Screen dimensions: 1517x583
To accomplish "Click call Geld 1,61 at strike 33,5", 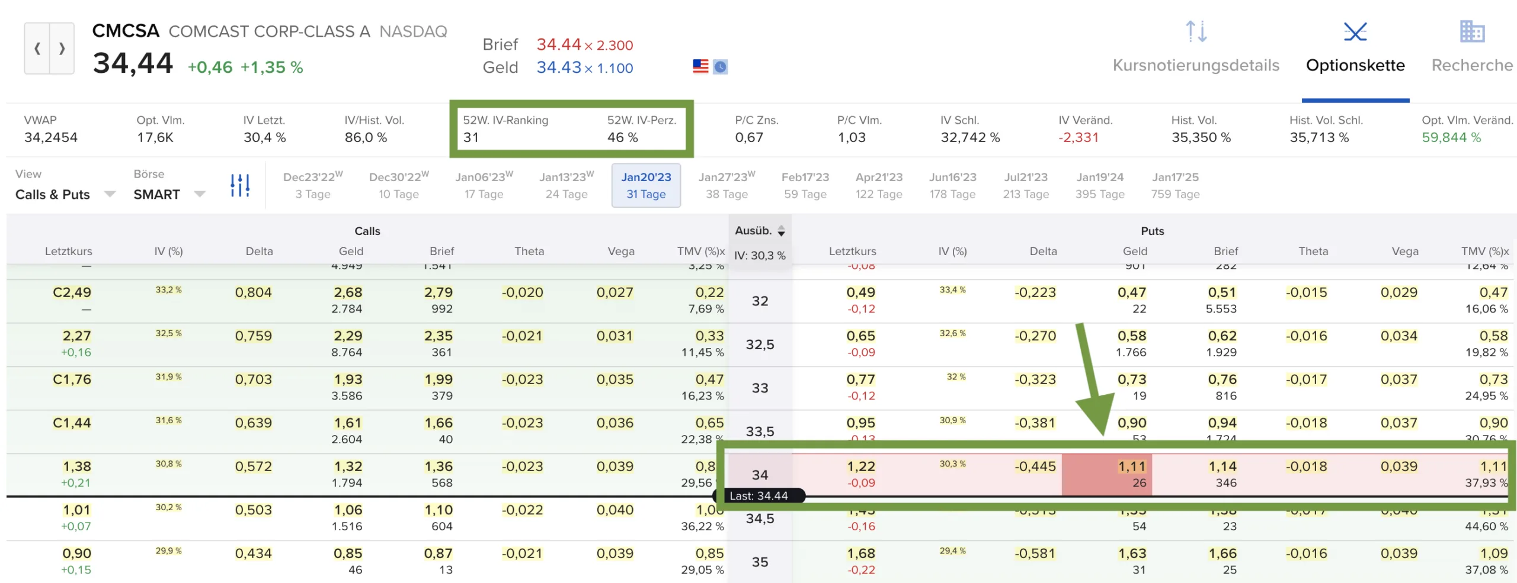I will [x=348, y=423].
